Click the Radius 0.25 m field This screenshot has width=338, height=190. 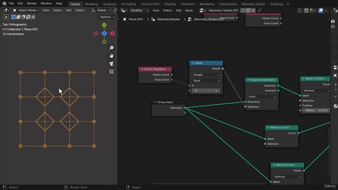coord(316,110)
